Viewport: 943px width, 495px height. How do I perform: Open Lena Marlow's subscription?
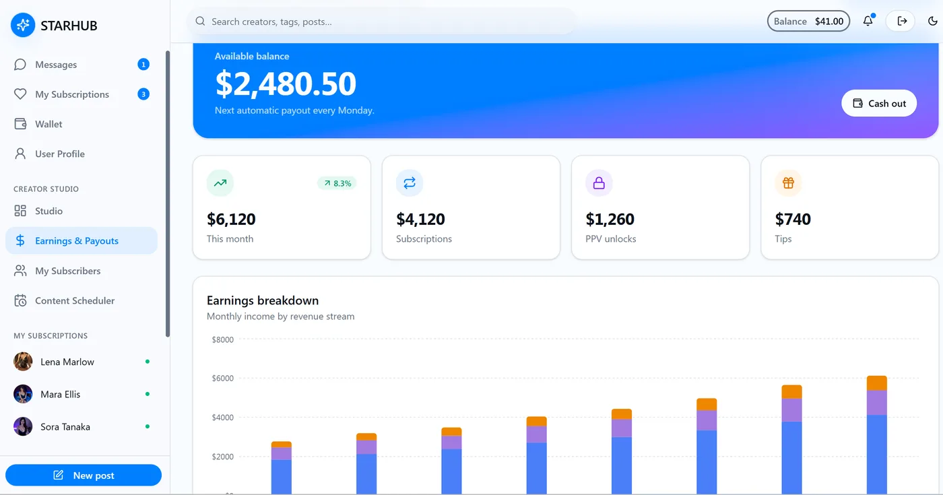click(x=82, y=362)
